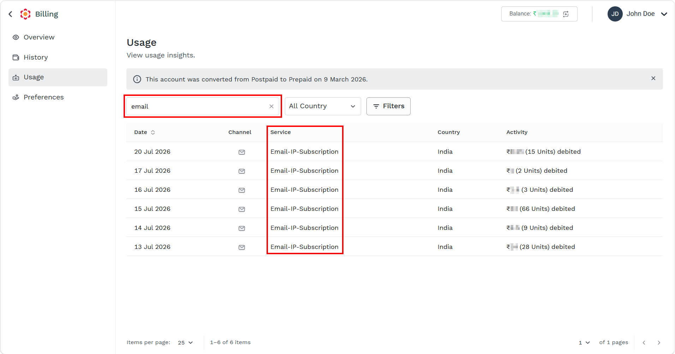Select the 17 Jul 2026 date cell

click(152, 171)
